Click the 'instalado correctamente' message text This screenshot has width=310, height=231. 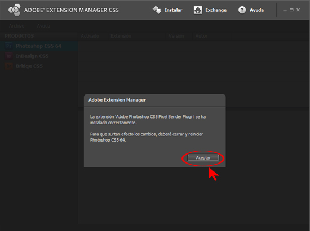click(x=113, y=123)
